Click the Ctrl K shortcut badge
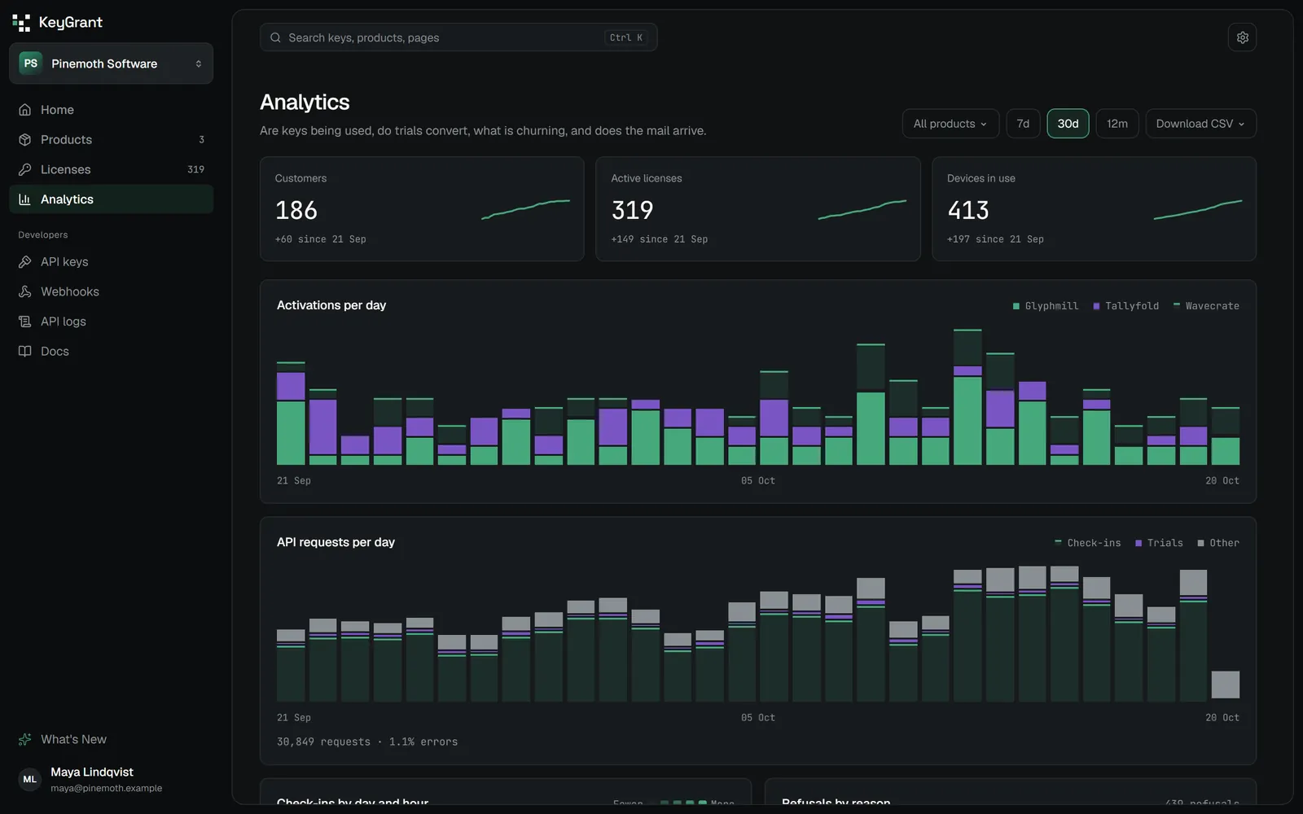 click(626, 37)
